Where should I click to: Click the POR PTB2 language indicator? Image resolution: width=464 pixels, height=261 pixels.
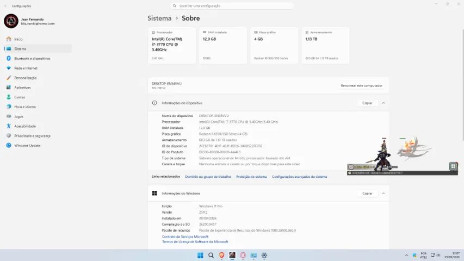coord(423,255)
